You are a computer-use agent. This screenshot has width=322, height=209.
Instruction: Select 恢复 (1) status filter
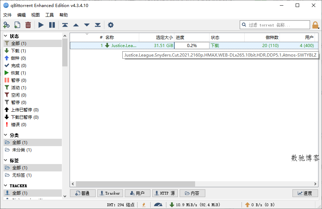pos(33,73)
